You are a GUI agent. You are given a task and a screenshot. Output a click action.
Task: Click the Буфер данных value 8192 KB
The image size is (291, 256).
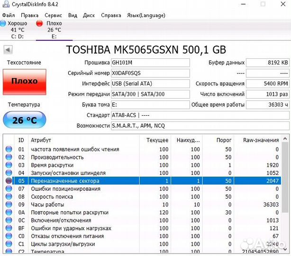[268, 63]
